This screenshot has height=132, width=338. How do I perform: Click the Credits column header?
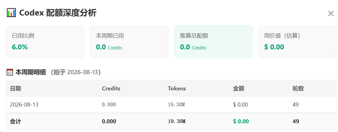click(x=111, y=89)
